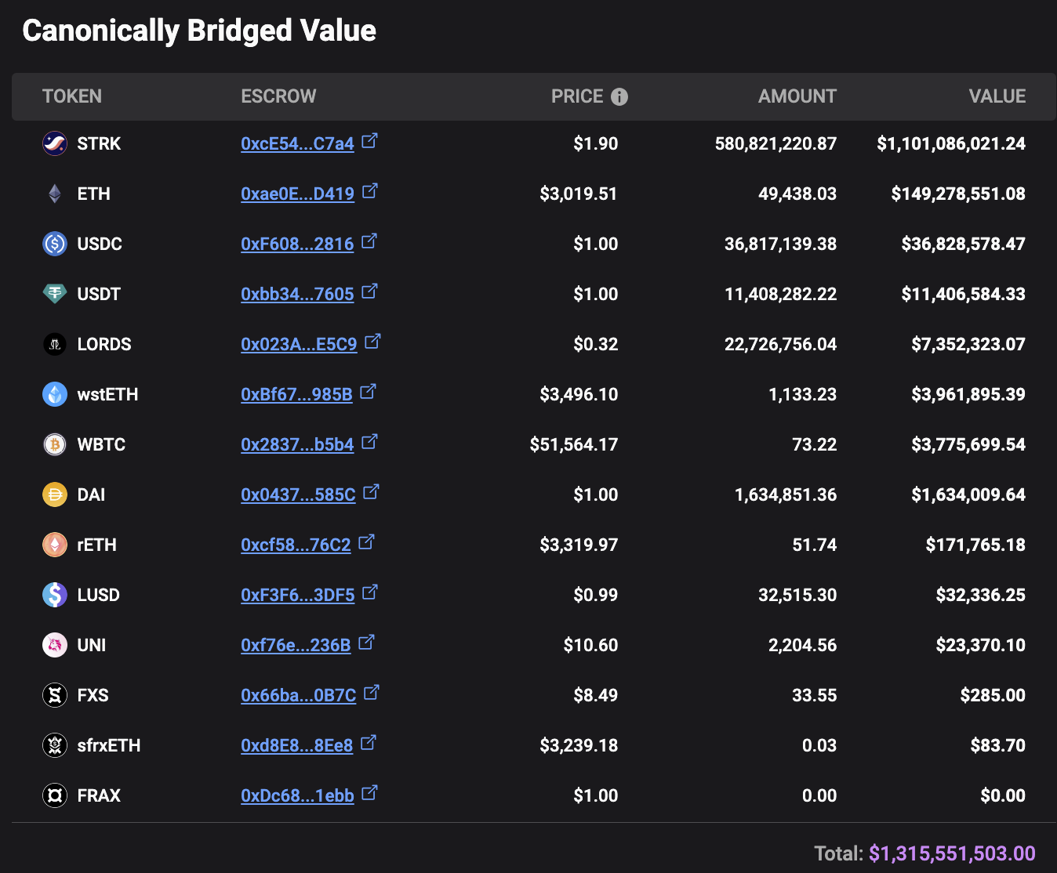The height and width of the screenshot is (873, 1057).
Task: Select the DAI value $1,634,009.64
Action: [x=968, y=494]
